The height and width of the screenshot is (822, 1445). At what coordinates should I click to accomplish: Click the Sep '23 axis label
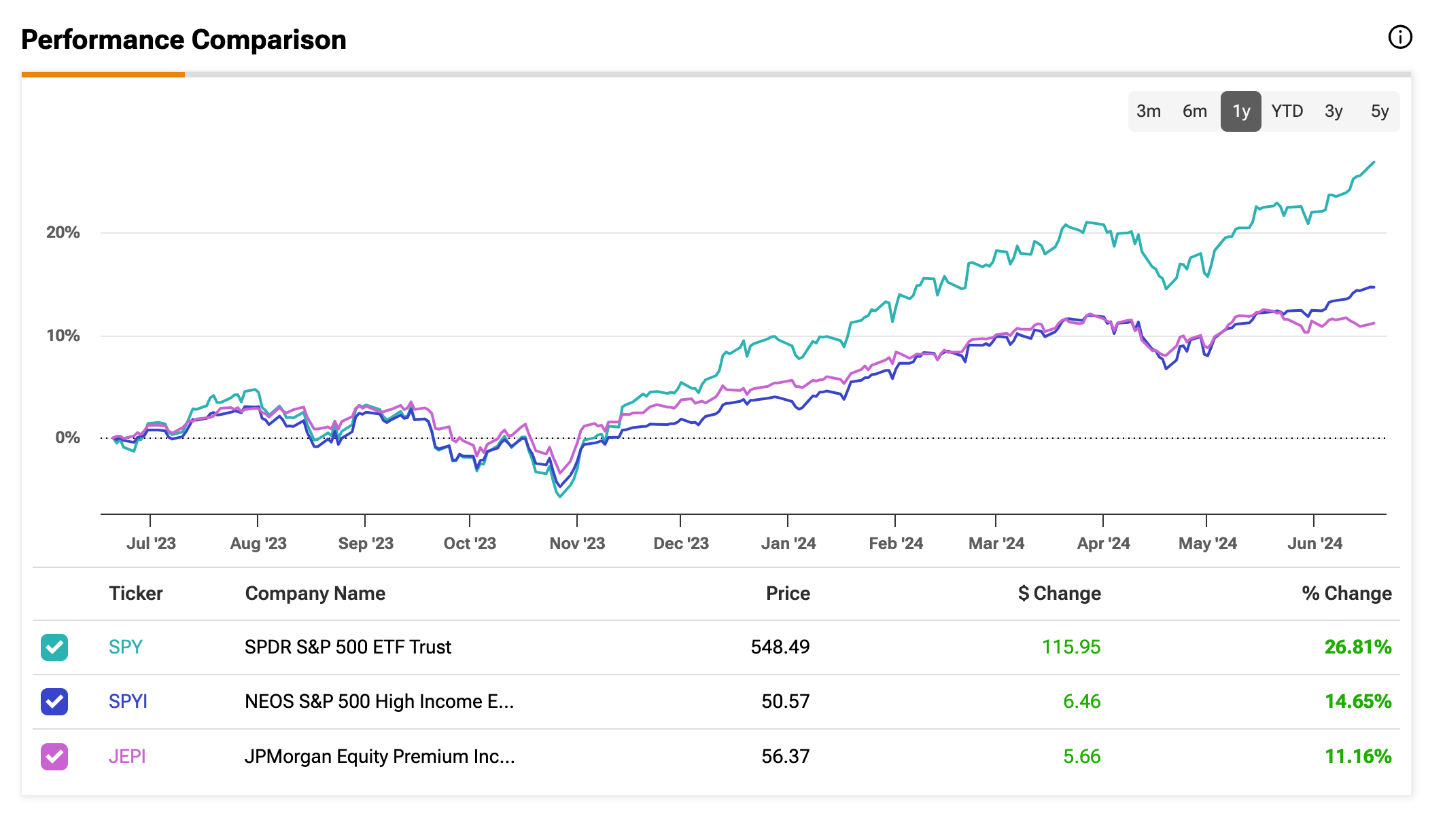[366, 544]
